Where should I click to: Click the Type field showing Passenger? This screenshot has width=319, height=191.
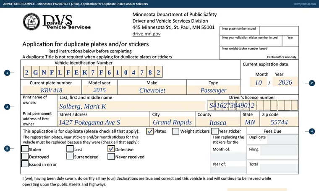(x=213, y=90)
